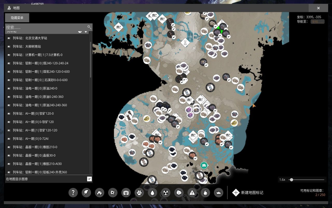Click the 1.6x zoom value label

tap(282, 180)
